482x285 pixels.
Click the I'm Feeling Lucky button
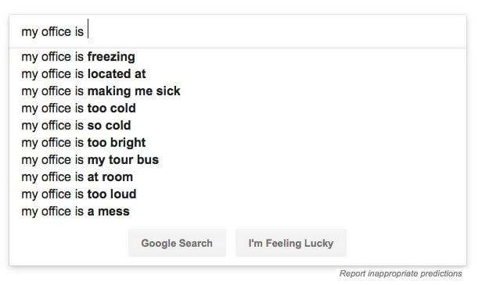click(x=291, y=243)
